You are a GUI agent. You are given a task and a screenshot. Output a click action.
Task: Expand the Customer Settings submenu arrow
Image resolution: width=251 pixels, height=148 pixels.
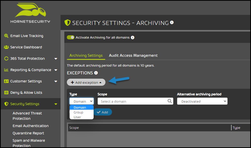click(x=56, y=81)
